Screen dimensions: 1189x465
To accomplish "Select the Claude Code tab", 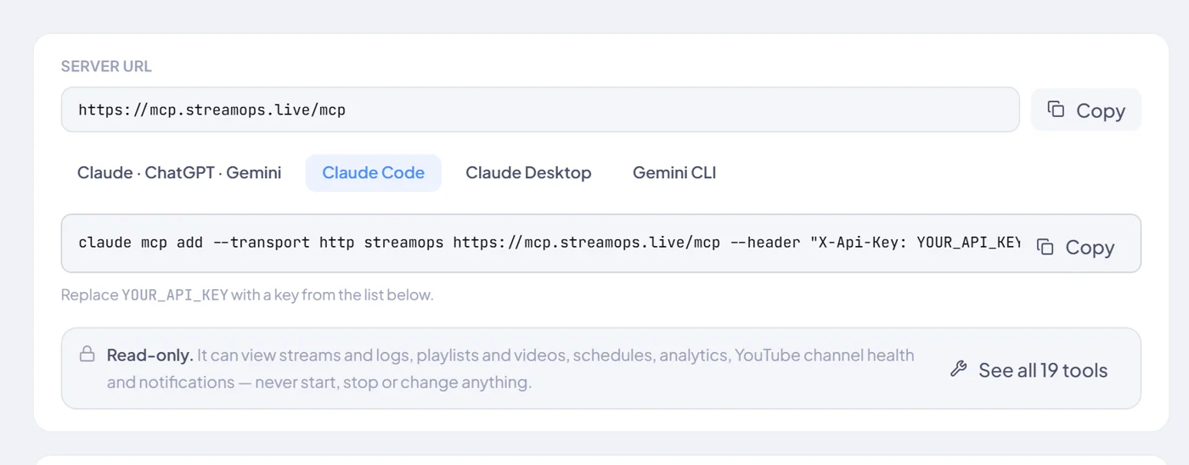I will [374, 173].
